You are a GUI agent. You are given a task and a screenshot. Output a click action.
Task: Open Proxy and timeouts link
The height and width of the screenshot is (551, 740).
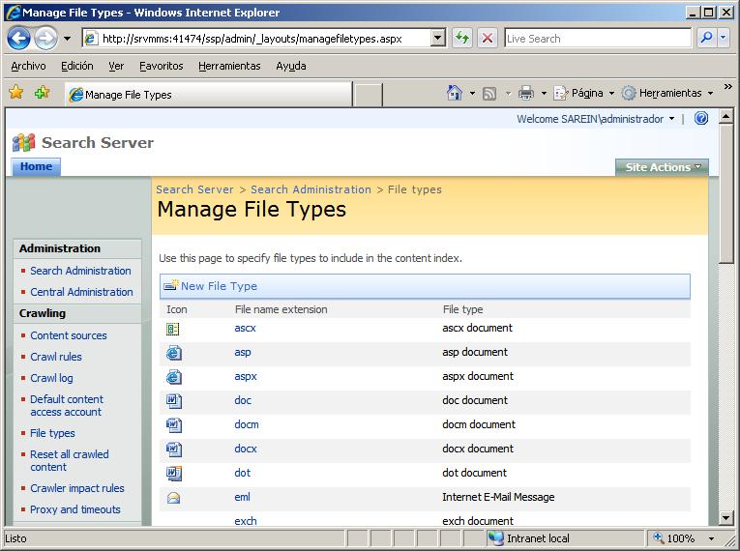click(75, 509)
